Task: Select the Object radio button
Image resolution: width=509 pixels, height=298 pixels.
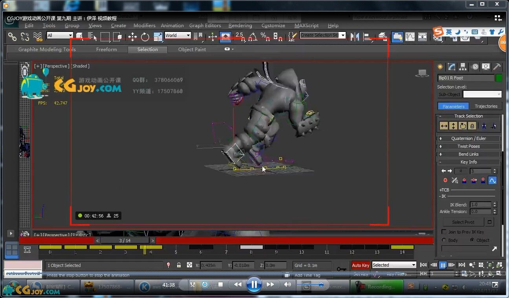Action: coord(472,240)
